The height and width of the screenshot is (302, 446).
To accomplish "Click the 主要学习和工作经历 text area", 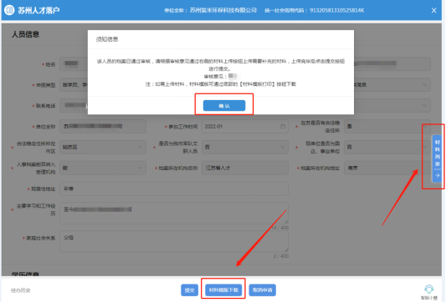I will point(174,213).
